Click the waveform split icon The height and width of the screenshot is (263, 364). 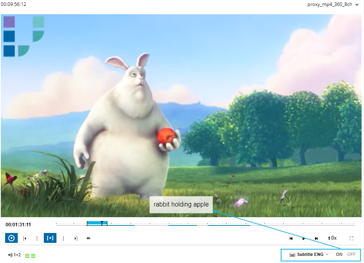click(x=88, y=238)
